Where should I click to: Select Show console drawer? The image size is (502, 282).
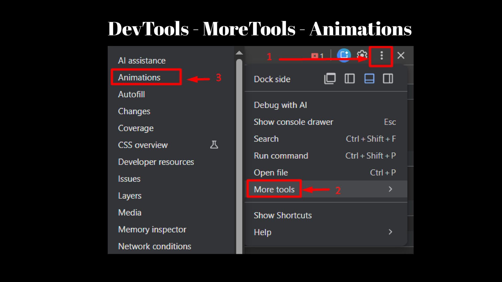click(293, 122)
